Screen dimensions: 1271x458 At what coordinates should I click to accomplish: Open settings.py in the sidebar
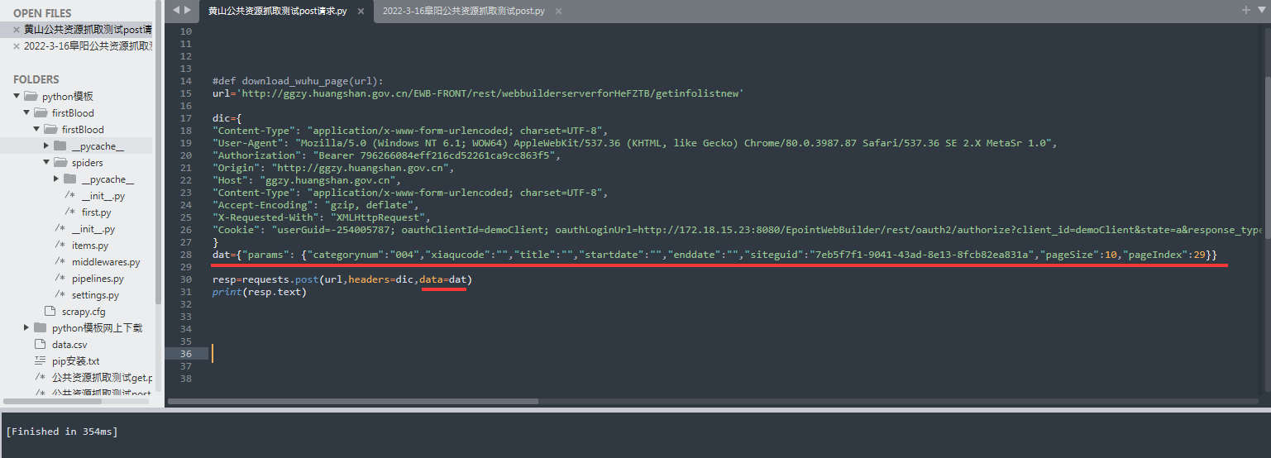pyautogui.click(x=95, y=295)
